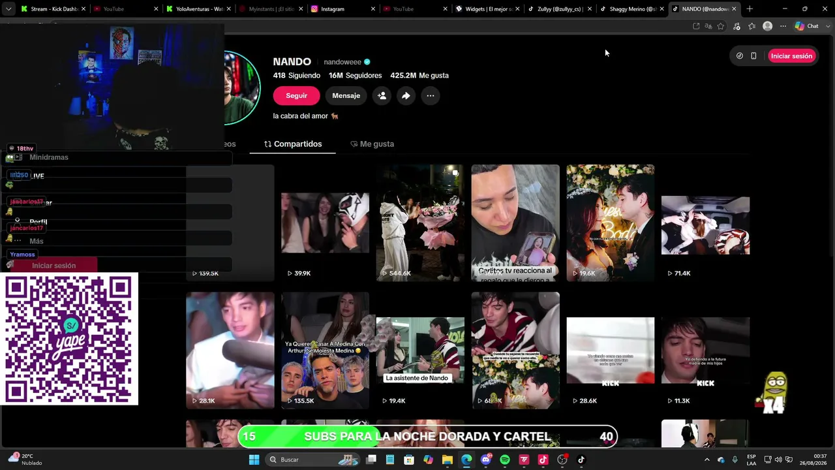The image size is (835, 470).
Task: Click the round icon left of phone icon
Action: (x=739, y=56)
